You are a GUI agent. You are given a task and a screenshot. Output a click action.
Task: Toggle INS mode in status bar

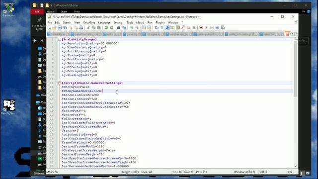tap(290, 172)
